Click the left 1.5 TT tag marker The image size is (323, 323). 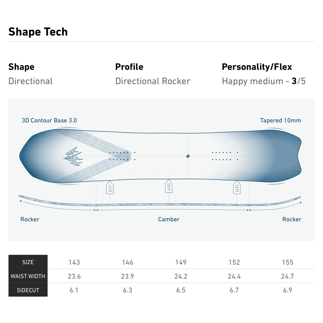coord(110,188)
